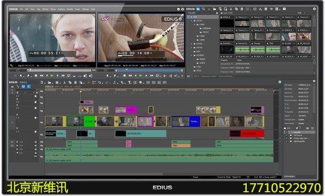Set Out point in recorder player
Screen dimensions: 325x196
point(115,76)
